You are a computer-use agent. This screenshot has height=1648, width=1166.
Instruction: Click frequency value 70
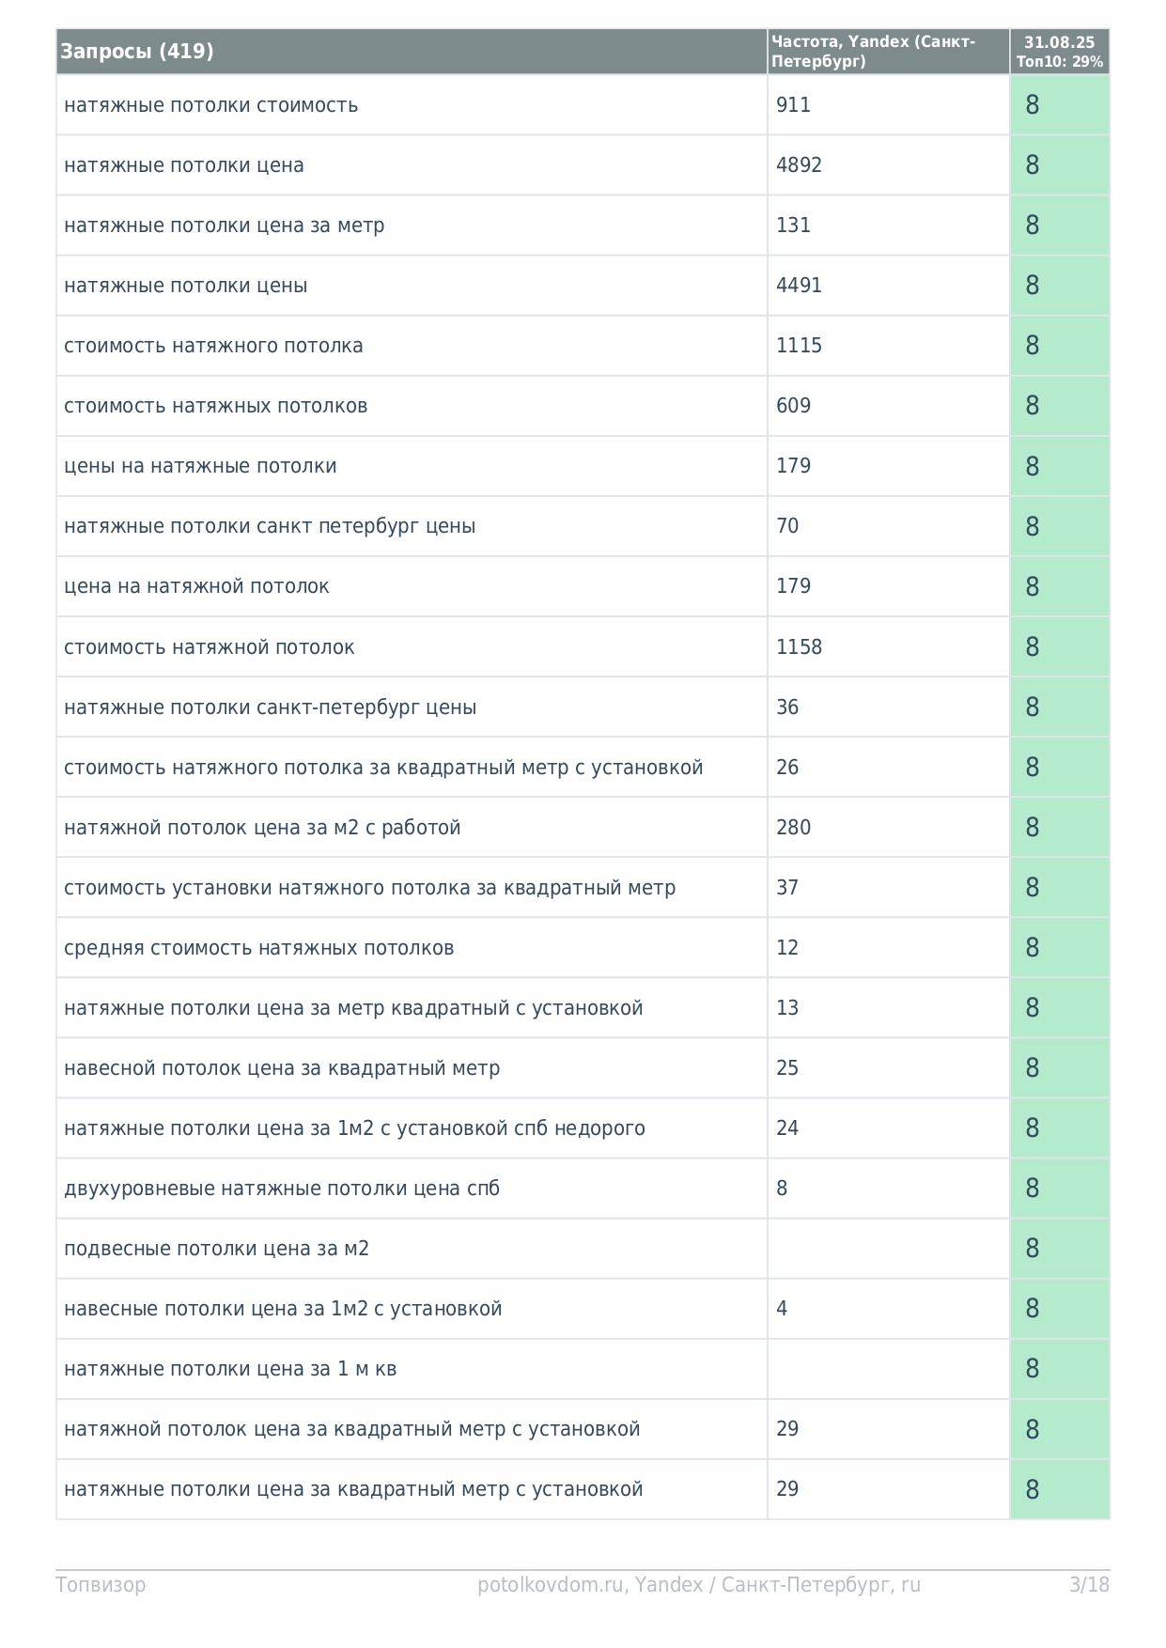pyautogui.click(x=787, y=526)
